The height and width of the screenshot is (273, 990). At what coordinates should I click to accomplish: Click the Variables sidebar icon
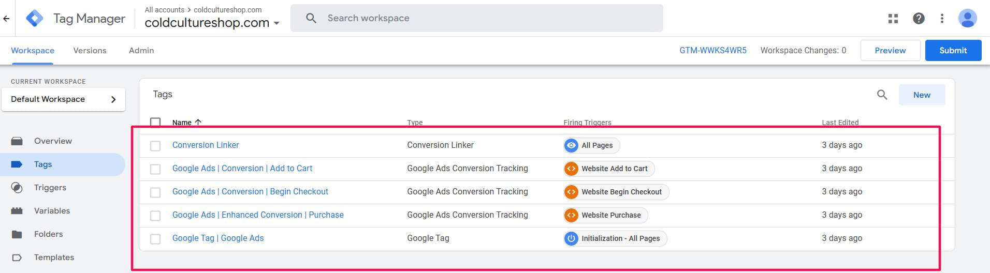tap(17, 211)
